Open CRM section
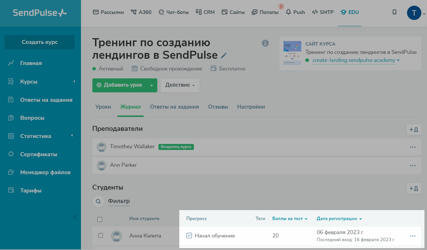 pyautogui.click(x=205, y=12)
